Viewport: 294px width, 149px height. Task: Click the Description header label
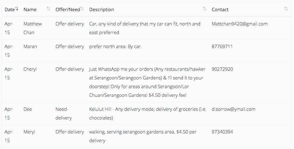coord(101,10)
